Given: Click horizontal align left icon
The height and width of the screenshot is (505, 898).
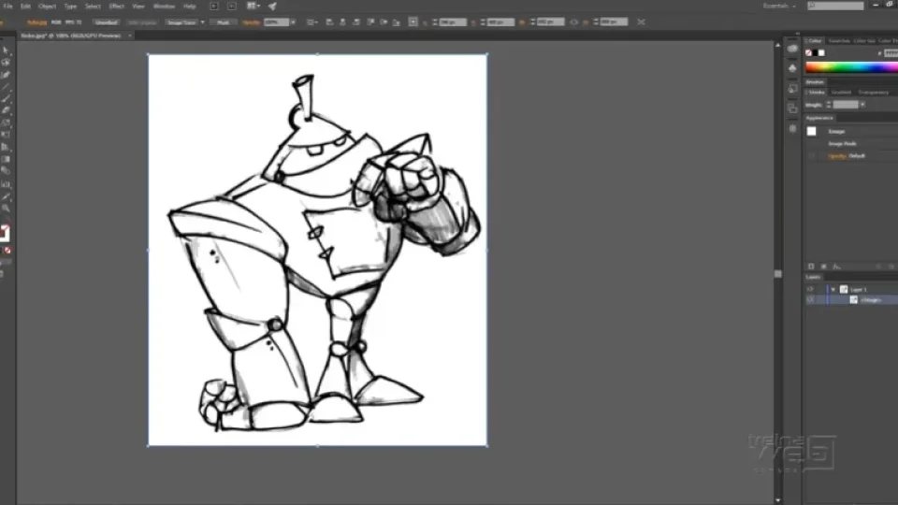Looking at the screenshot, I should (x=329, y=22).
